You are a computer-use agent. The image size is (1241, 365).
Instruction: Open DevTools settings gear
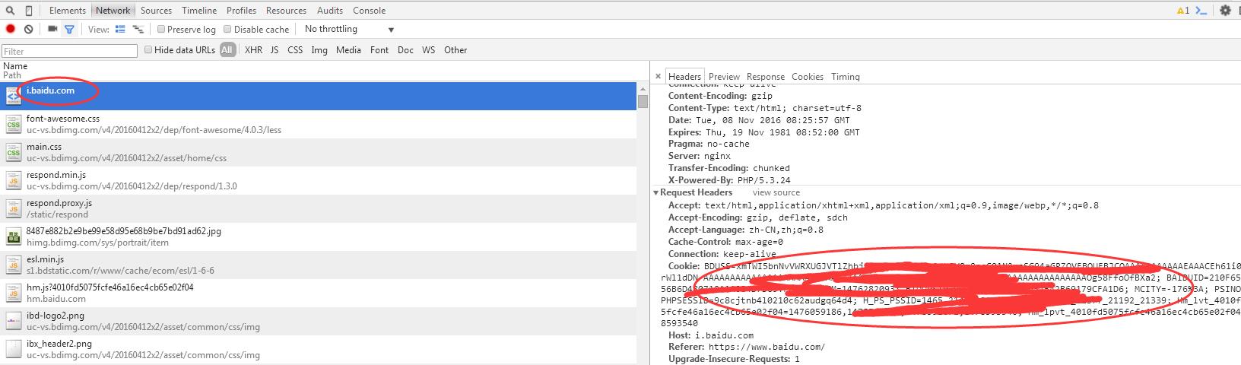(x=1225, y=11)
